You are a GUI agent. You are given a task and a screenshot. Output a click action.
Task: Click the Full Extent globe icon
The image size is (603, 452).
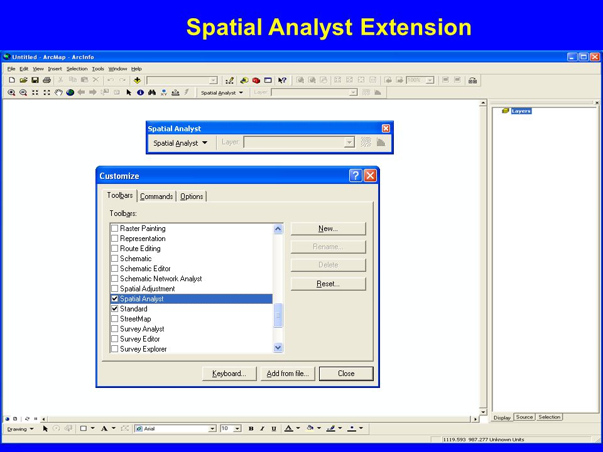click(x=70, y=93)
